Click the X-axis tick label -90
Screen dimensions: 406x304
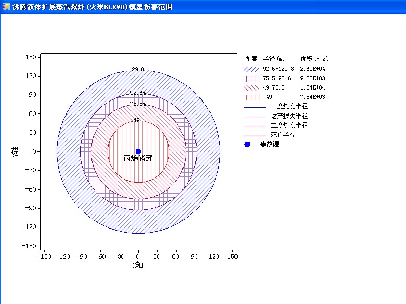pos(82,256)
